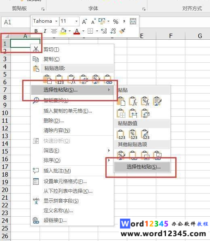Click the center align icon in mini toolbar

(54, 31)
